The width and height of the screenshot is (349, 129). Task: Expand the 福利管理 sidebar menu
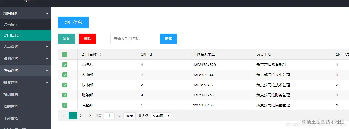pos(26,58)
